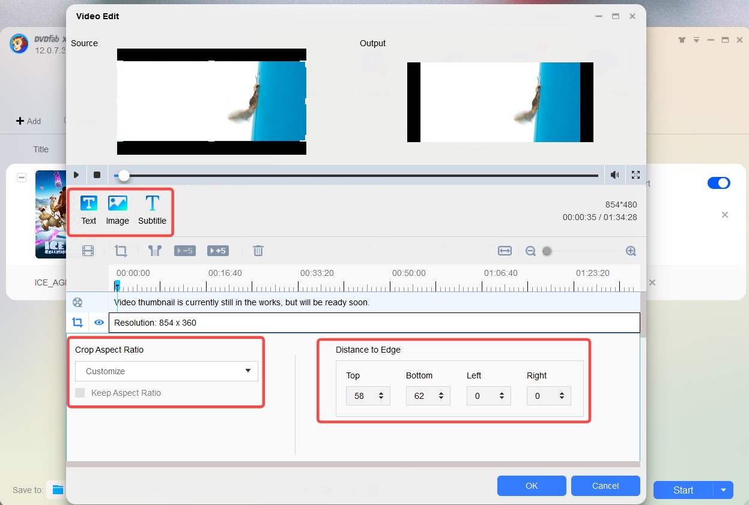Click the timeline zoom slider knob

(x=547, y=251)
